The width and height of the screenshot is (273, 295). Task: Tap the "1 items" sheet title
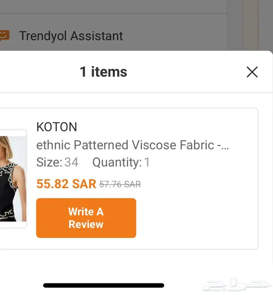pyautogui.click(x=103, y=72)
